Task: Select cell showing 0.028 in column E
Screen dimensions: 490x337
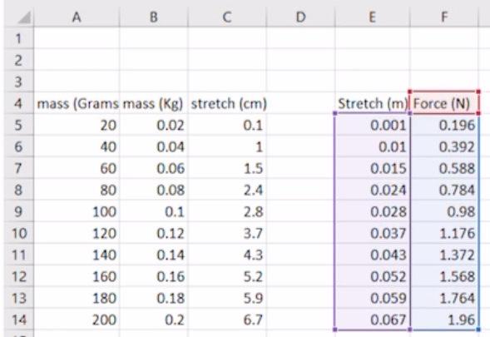Action: [372, 211]
